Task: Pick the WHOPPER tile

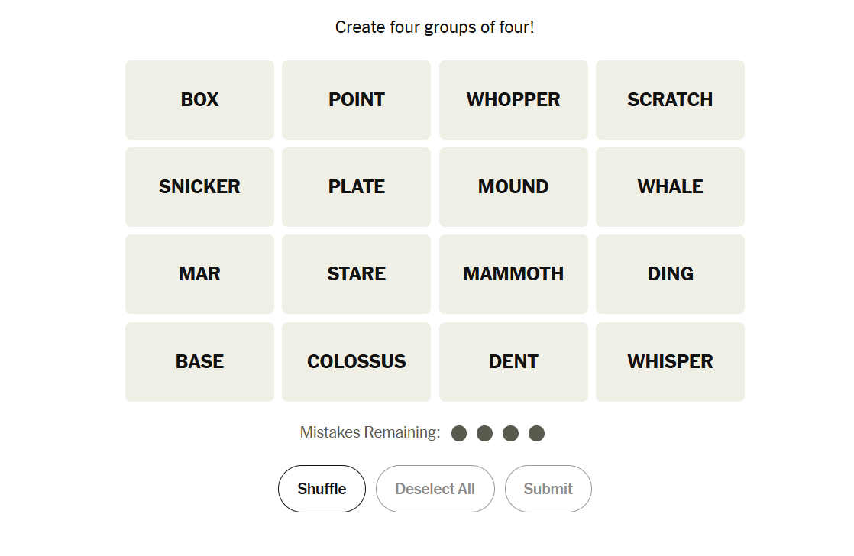Action: click(513, 100)
